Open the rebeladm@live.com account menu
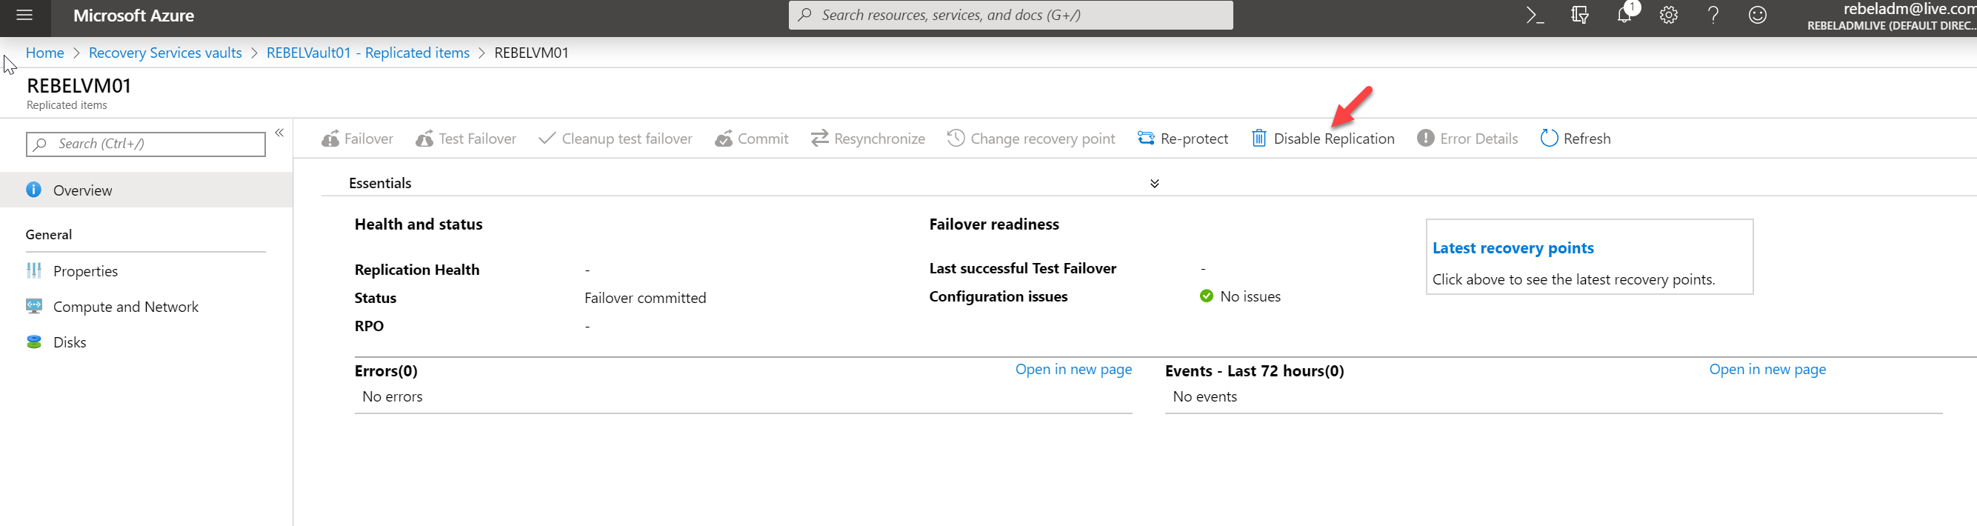Viewport: 1977px width, 526px height. coord(1891,16)
